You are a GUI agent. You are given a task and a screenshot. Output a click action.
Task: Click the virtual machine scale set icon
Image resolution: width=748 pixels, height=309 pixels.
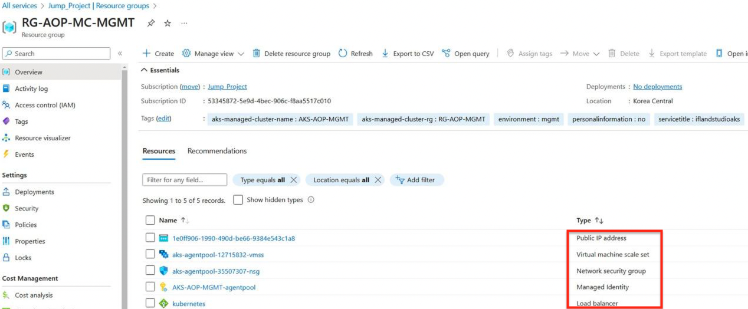coord(164,254)
